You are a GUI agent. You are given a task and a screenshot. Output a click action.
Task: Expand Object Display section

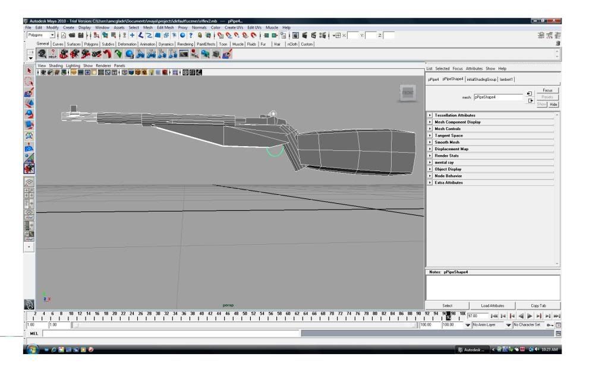pos(430,169)
